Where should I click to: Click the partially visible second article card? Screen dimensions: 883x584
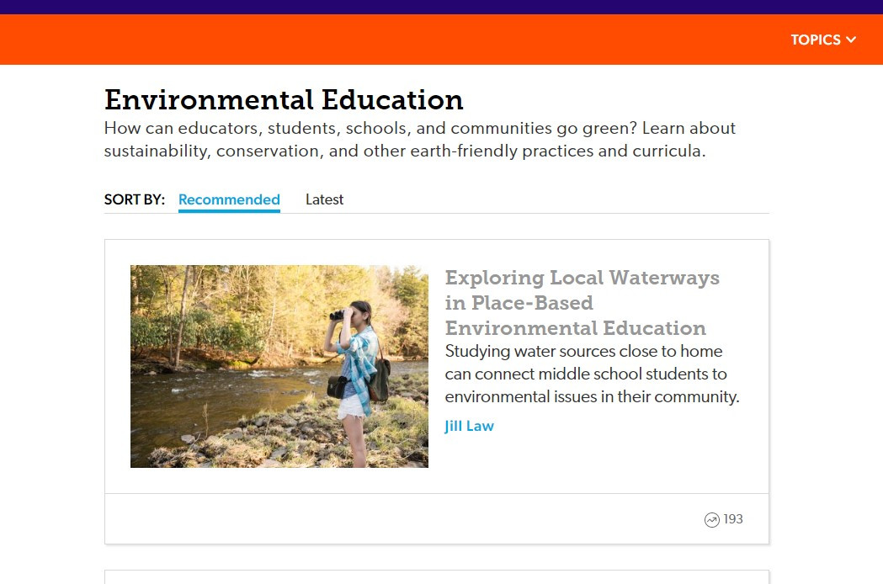click(x=435, y=578)
